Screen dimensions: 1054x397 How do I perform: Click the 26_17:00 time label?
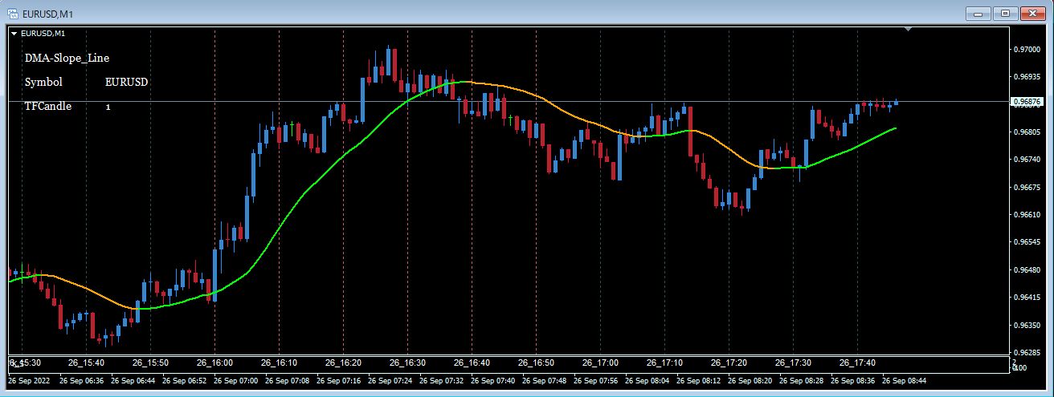601,363
